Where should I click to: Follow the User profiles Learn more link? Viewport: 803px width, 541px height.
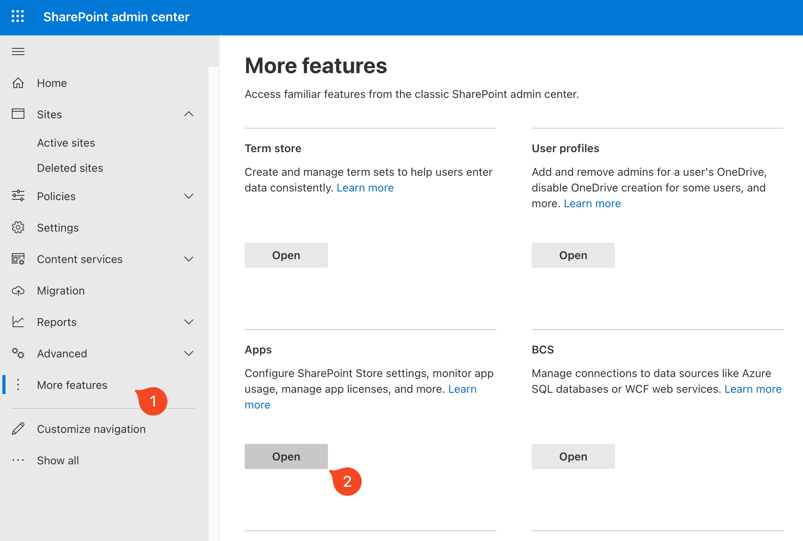[x=592, y=203]
